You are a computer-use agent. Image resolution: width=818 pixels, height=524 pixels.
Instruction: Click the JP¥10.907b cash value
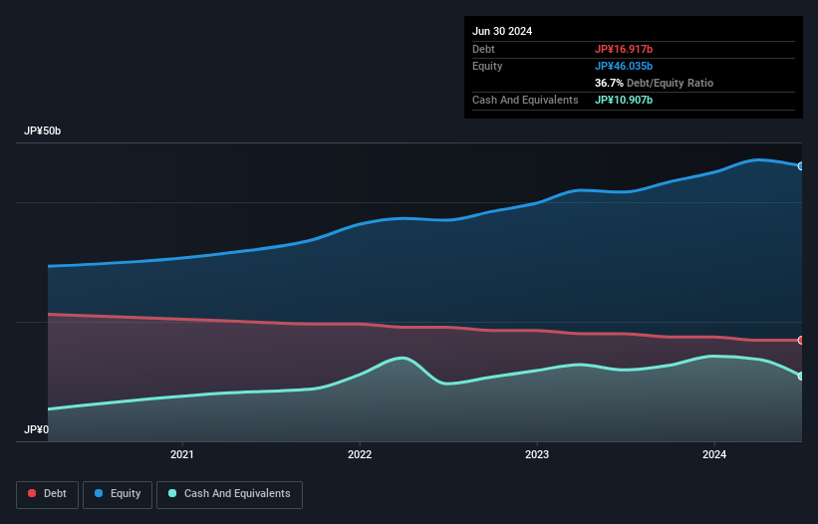(x=624, y=100)
